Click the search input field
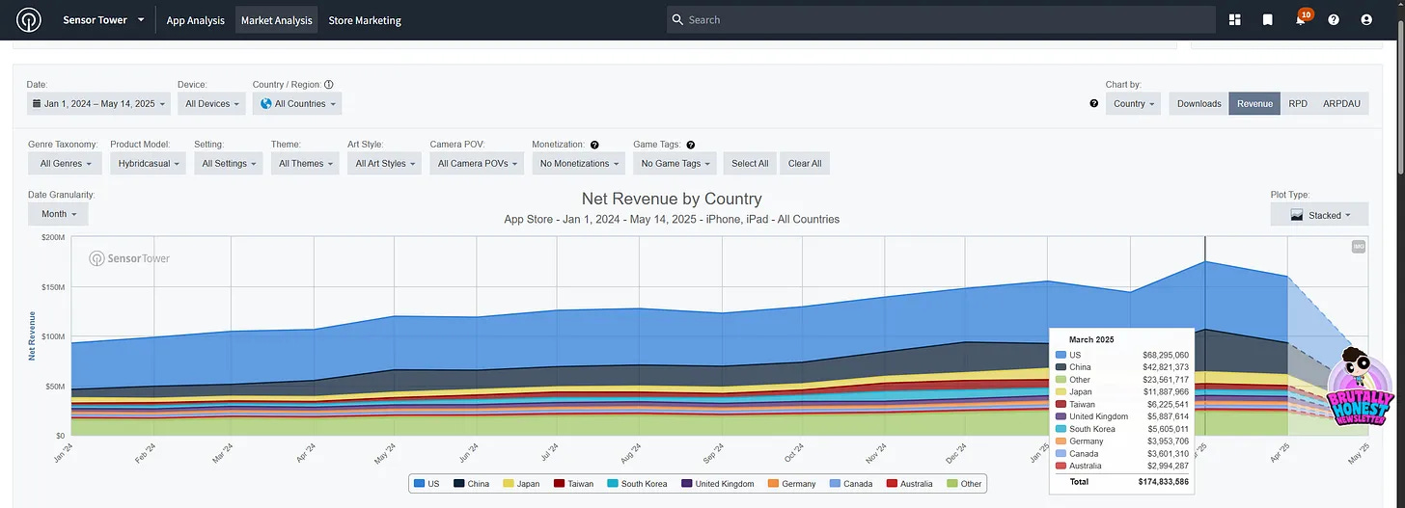1405x508 pixels. click(x=941, y=19)
